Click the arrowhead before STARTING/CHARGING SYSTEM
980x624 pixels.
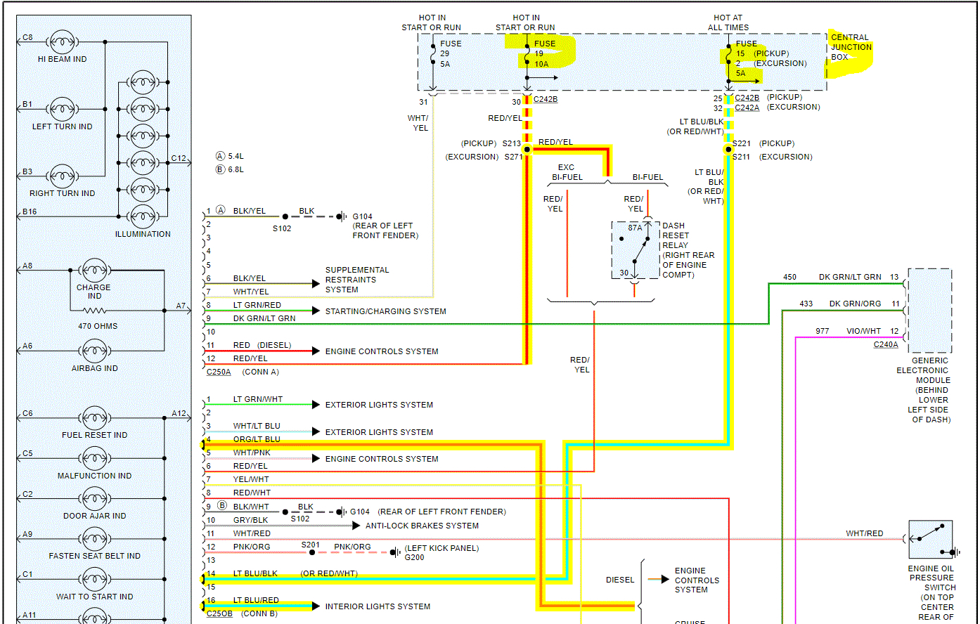tap(316, 311)
